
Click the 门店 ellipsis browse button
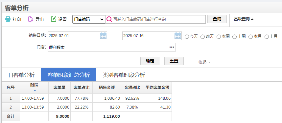pos(172,47)
